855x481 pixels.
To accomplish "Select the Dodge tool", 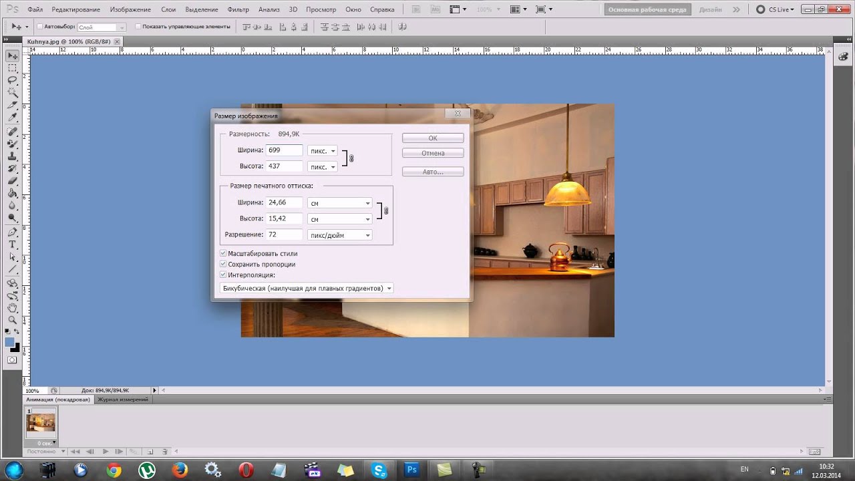I will click(x=12, y=218).
